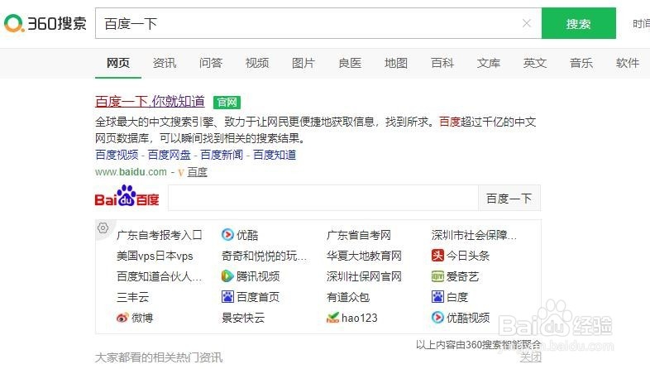Screen dimensions: 650x369
Task: Open the 音乐 tab
Action: (581, 63)
